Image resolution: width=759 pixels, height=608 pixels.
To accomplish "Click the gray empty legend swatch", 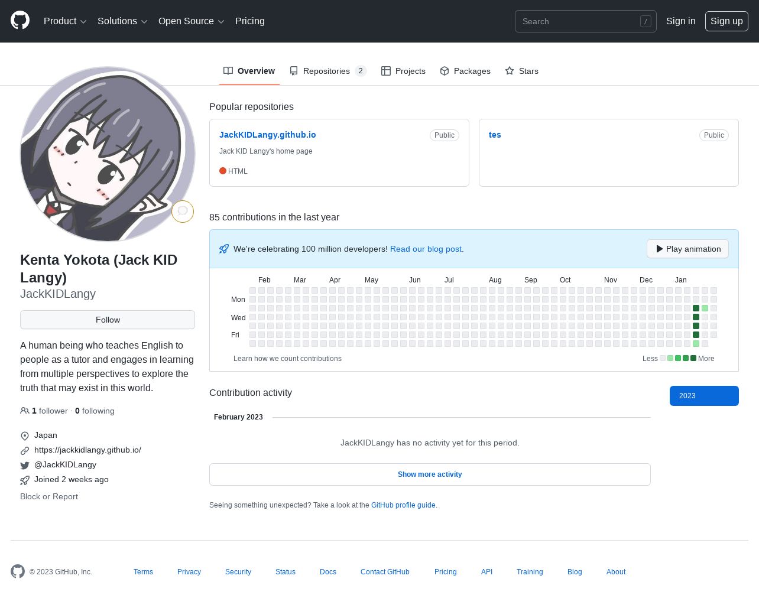I will coord(663,358).
